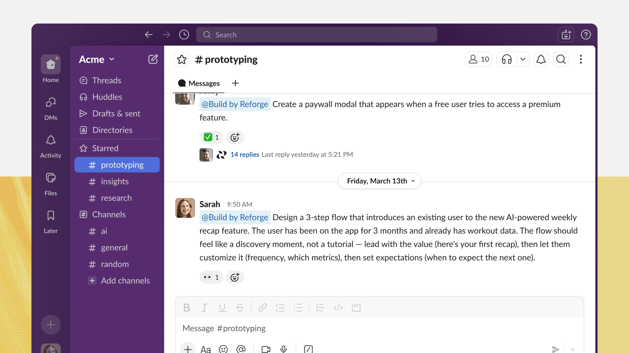The height and width of the screenshot is (353, 629).
Task: Click the compose new message icon
Action: click(x=153, y=59)
